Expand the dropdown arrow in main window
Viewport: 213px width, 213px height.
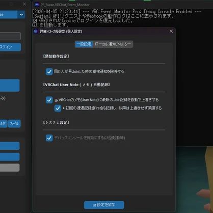[21, 15]
